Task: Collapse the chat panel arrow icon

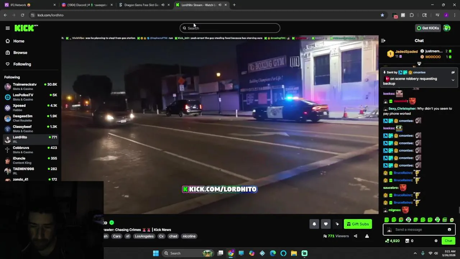Action: coord(383,41)
